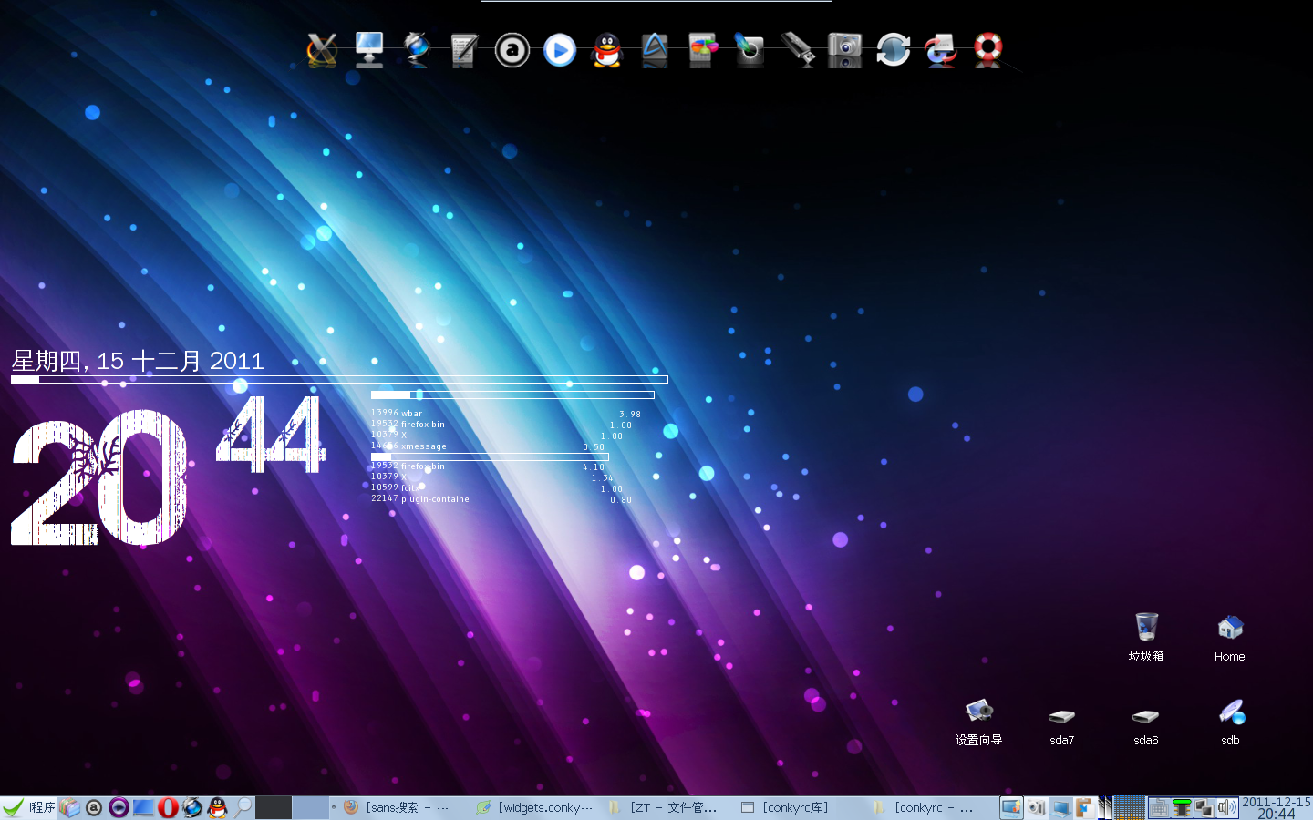Screen dimensions: 1313x820
Task: Launch the globe web browser from the dock
Action: tap(417, 50)
